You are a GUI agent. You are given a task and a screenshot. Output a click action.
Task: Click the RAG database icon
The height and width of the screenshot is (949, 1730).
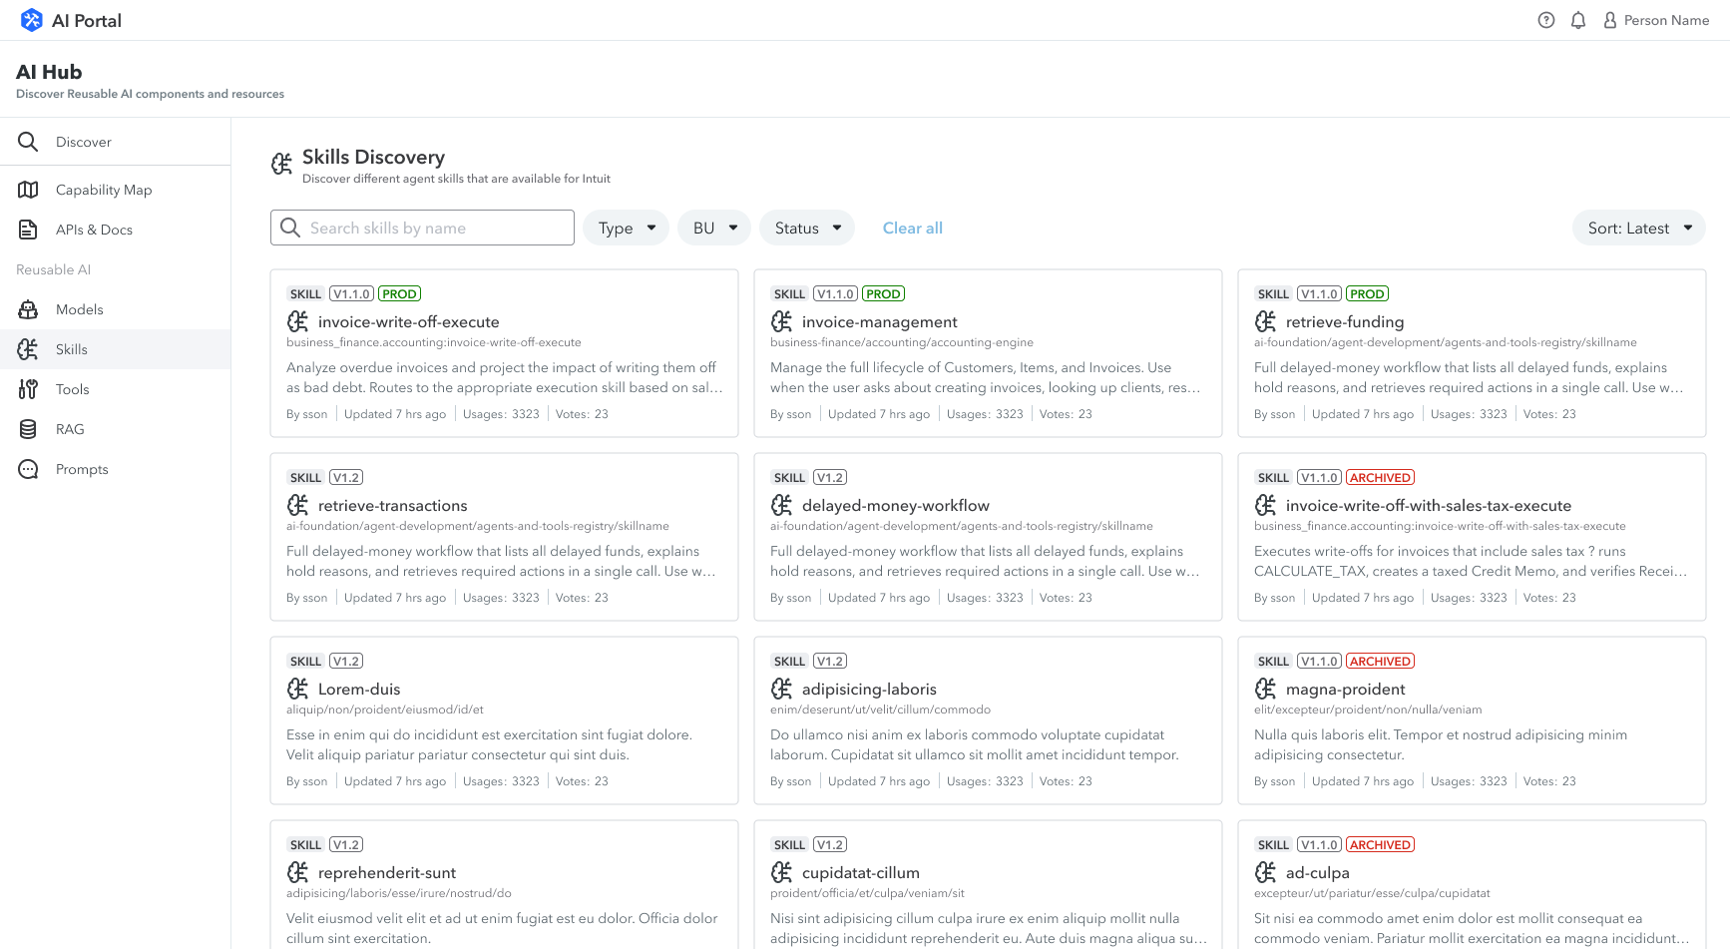point(28,429)
